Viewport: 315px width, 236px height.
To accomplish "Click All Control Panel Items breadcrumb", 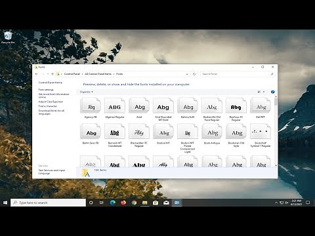I will pos(98,74).
